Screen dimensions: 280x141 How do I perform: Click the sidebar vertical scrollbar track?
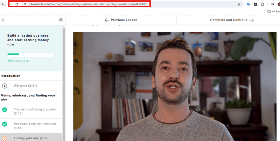point(64,84)
